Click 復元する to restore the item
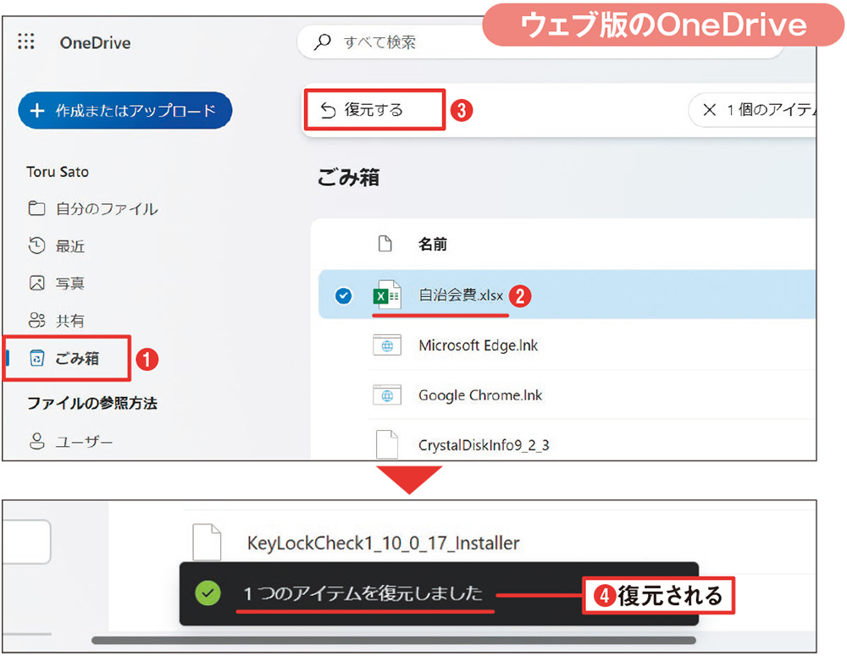Viewport: 847px width, 656px height. 374,108
